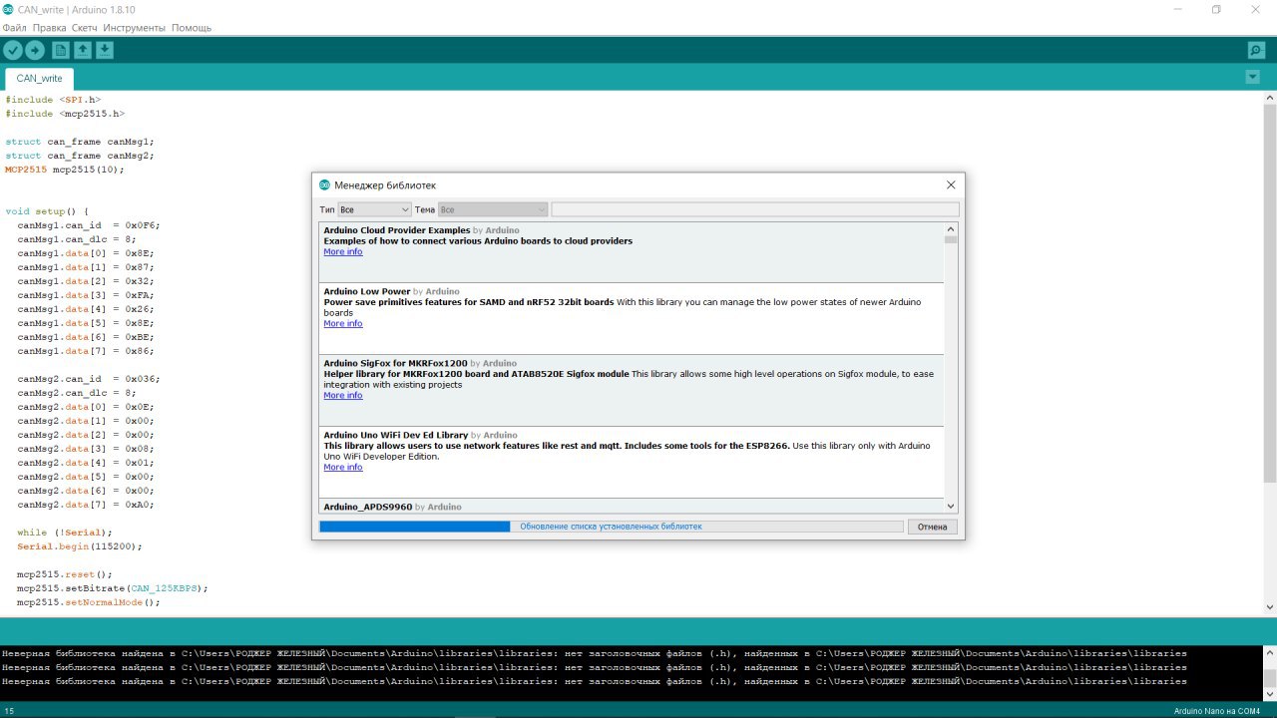Click the line 'mcp2515.reset();'
The image size is (1277, 718).
(65, 574)
